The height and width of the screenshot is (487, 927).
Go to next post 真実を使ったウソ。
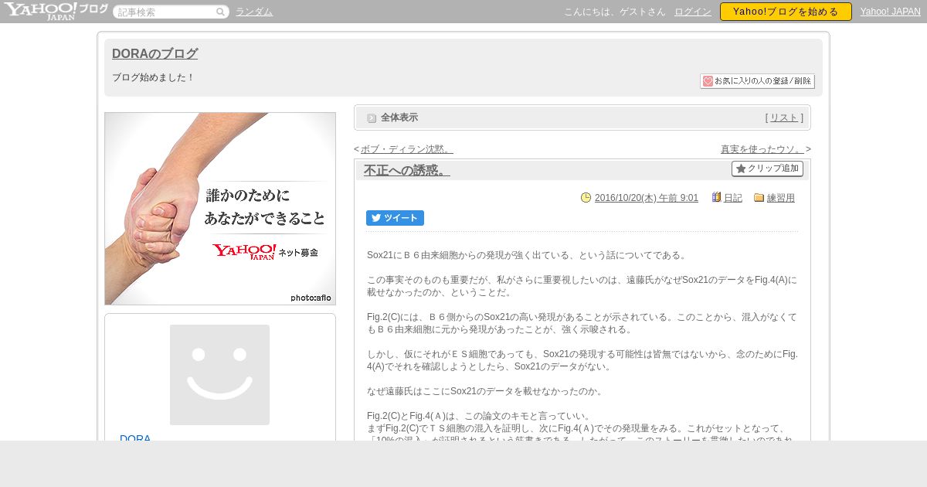762,149
